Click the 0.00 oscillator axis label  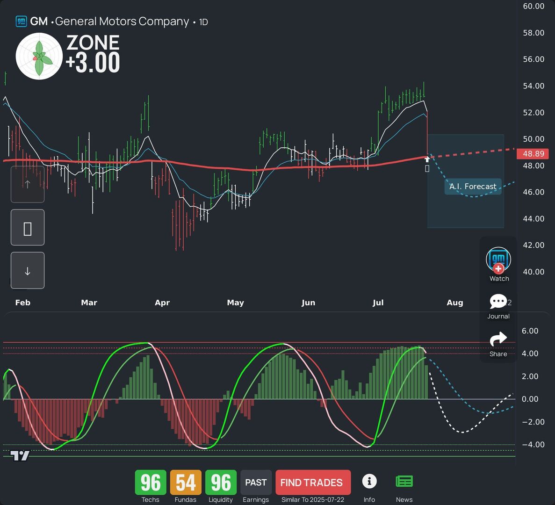click(x=530, y=399)
